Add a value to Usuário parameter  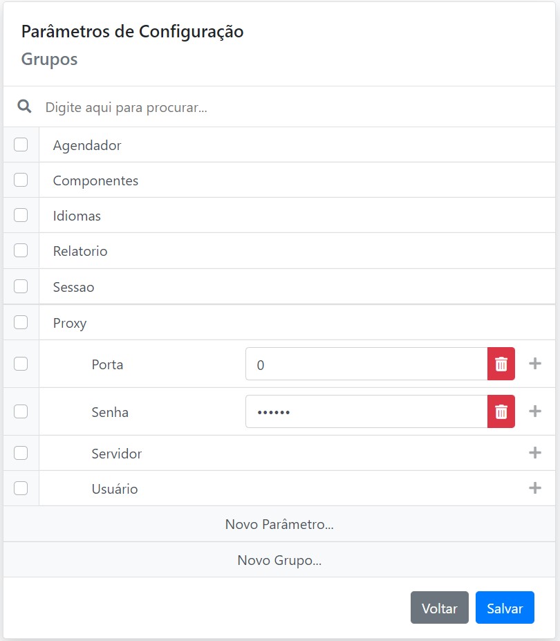(534, 488)
